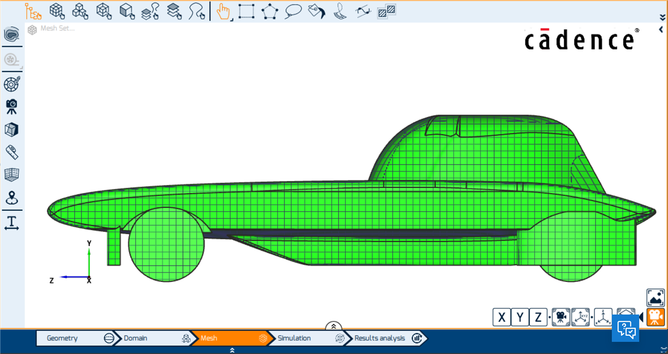Click the Z axis view button
The width and height of the screenshot is (668, 354).
[x=538, y=317]
